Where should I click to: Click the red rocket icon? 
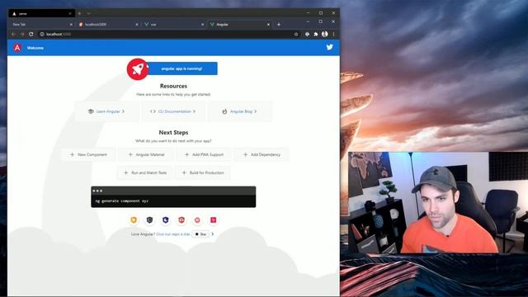click(x=138, y=69)
